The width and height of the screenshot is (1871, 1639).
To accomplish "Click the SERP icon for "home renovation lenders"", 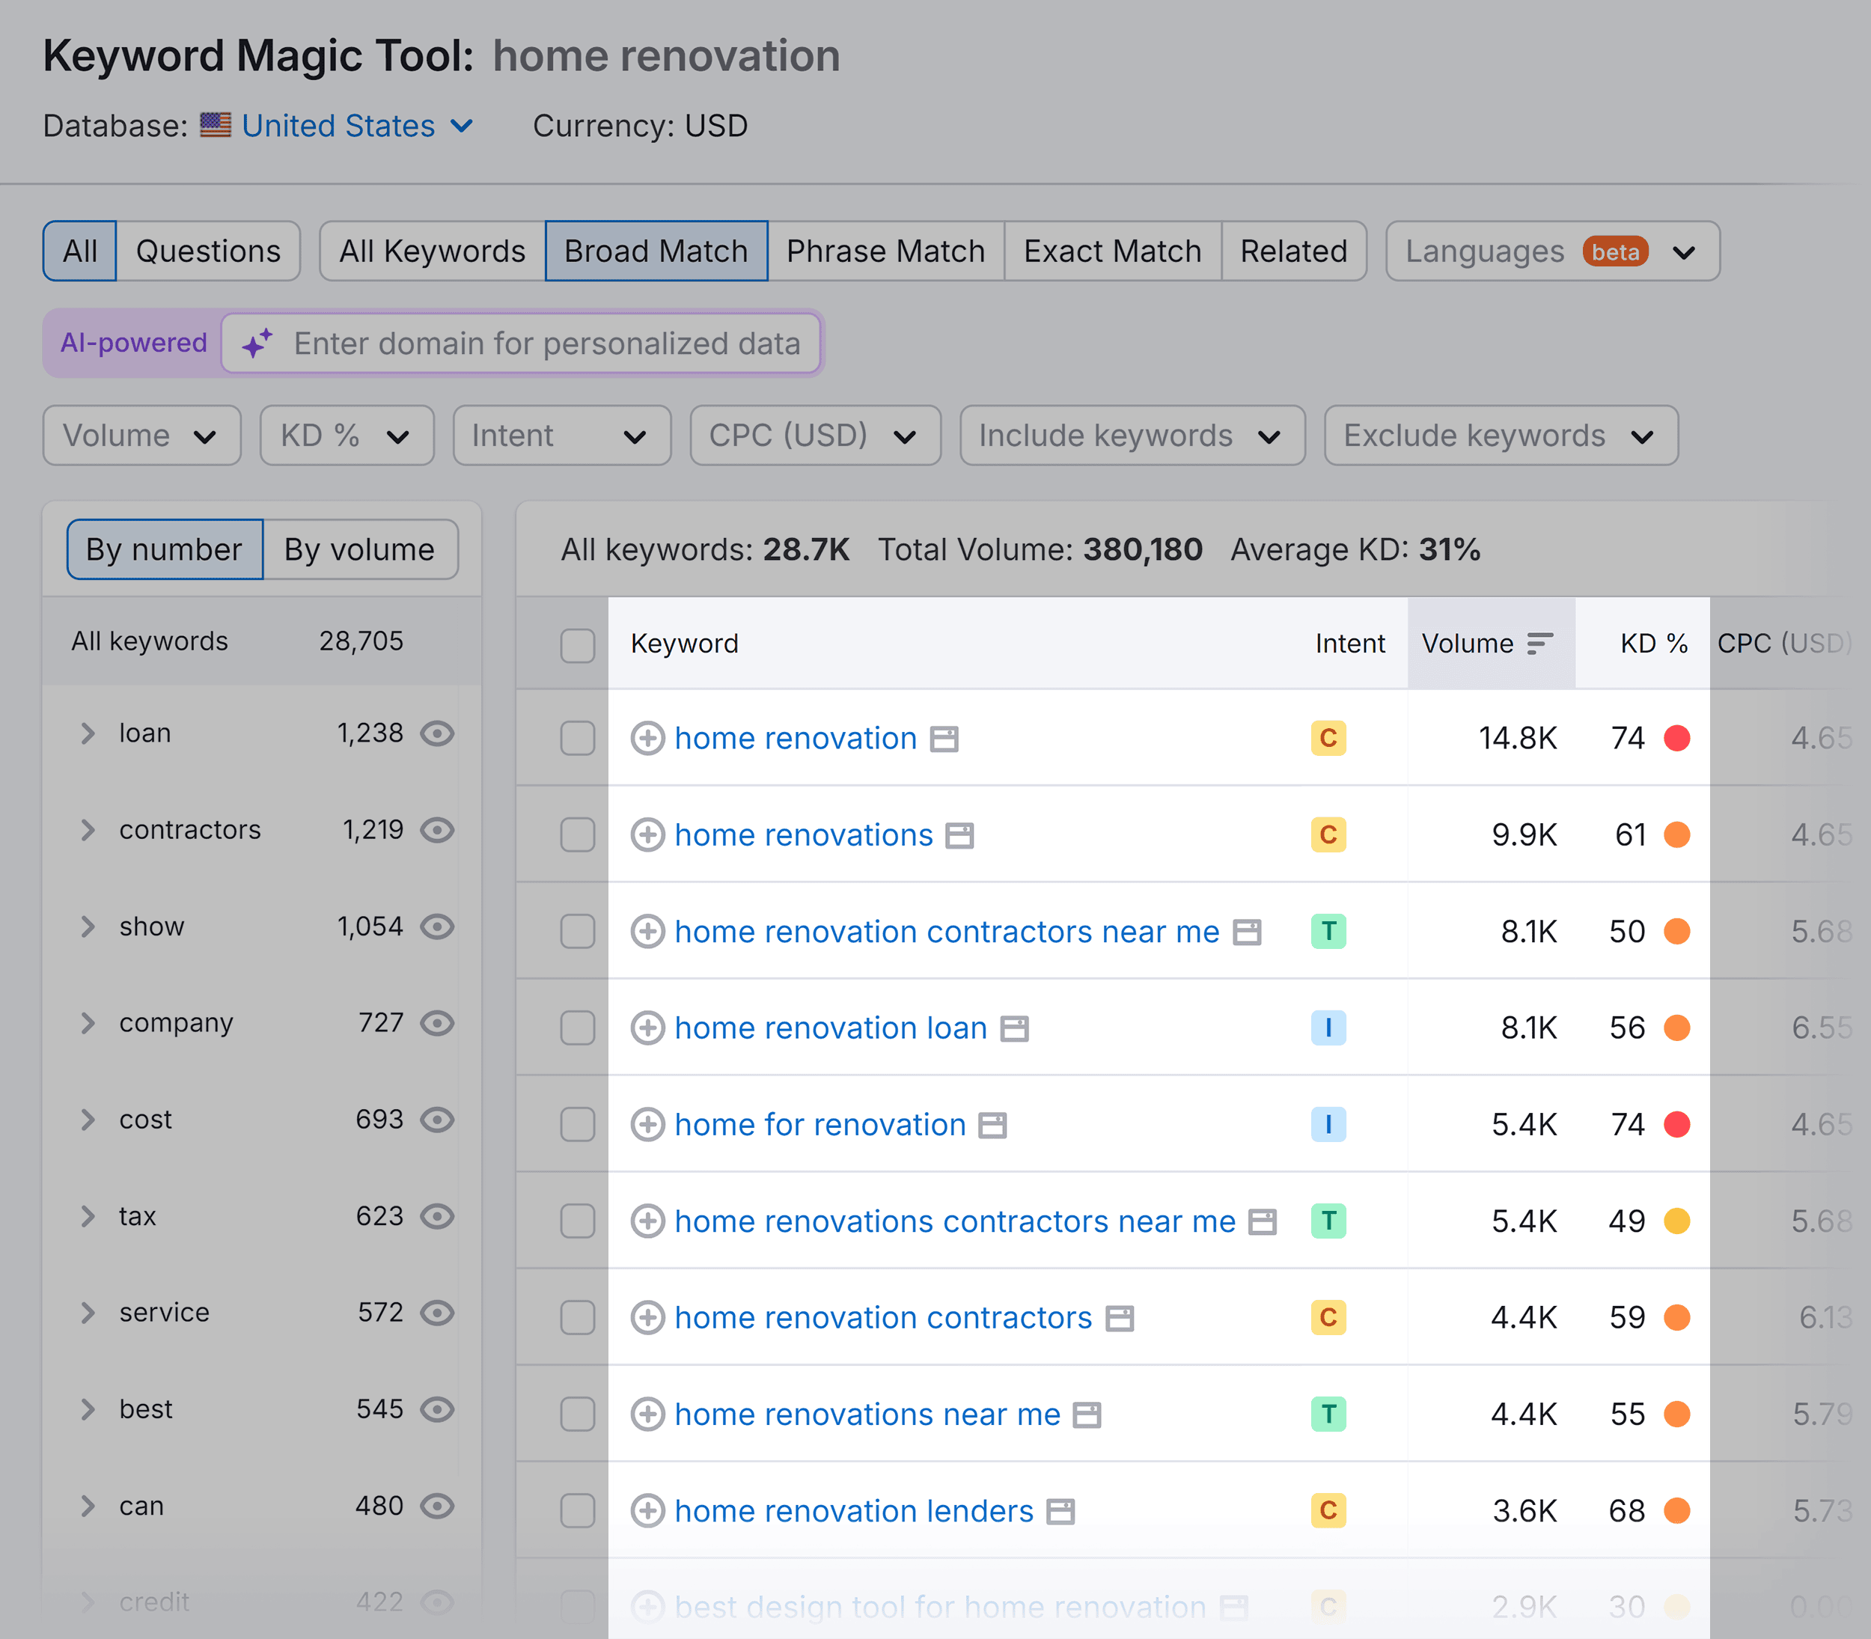I will (x=1060, y=1511).
